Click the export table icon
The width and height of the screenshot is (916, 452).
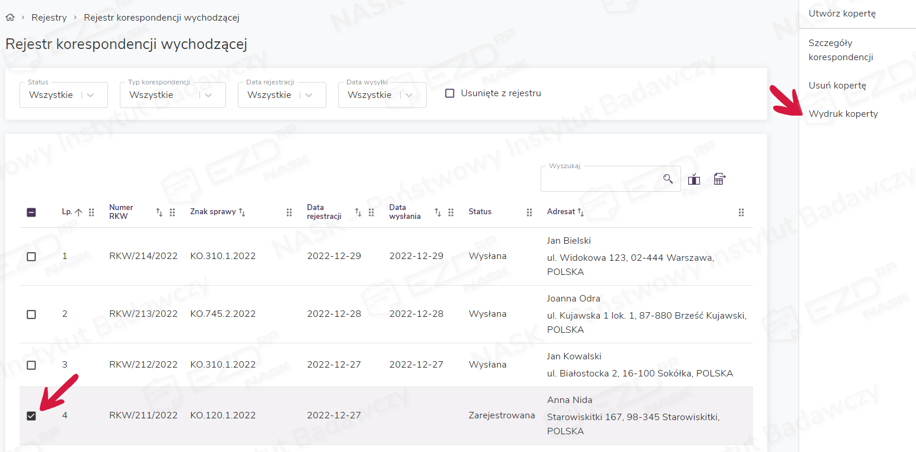pos(719,179)
